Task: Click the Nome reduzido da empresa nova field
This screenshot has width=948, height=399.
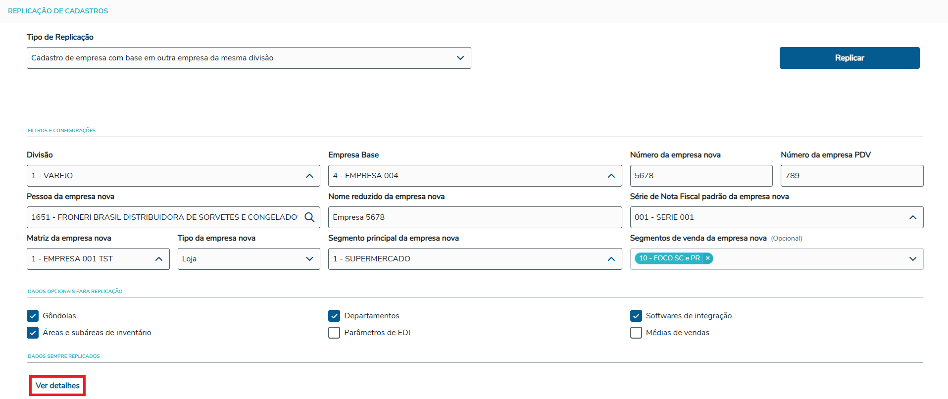Action: 475,217
